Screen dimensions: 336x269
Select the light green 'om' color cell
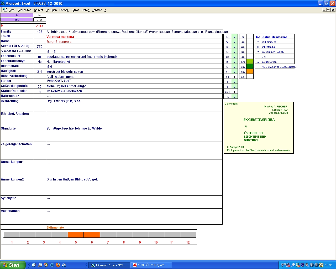pos(250,62)
